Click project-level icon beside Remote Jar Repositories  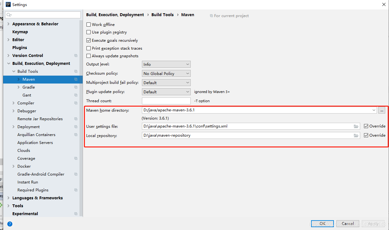click(76, 119)
